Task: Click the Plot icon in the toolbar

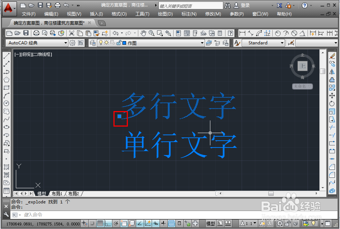Action: (x=36, y=33)
